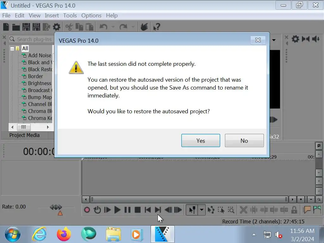
Task: Collapse the All plug-ins tree node
Action: tap(12, 49)
